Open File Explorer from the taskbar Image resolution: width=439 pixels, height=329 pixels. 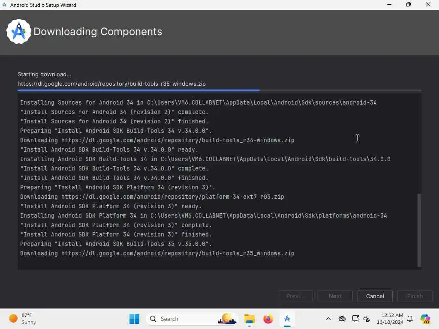tap(249, 319)
